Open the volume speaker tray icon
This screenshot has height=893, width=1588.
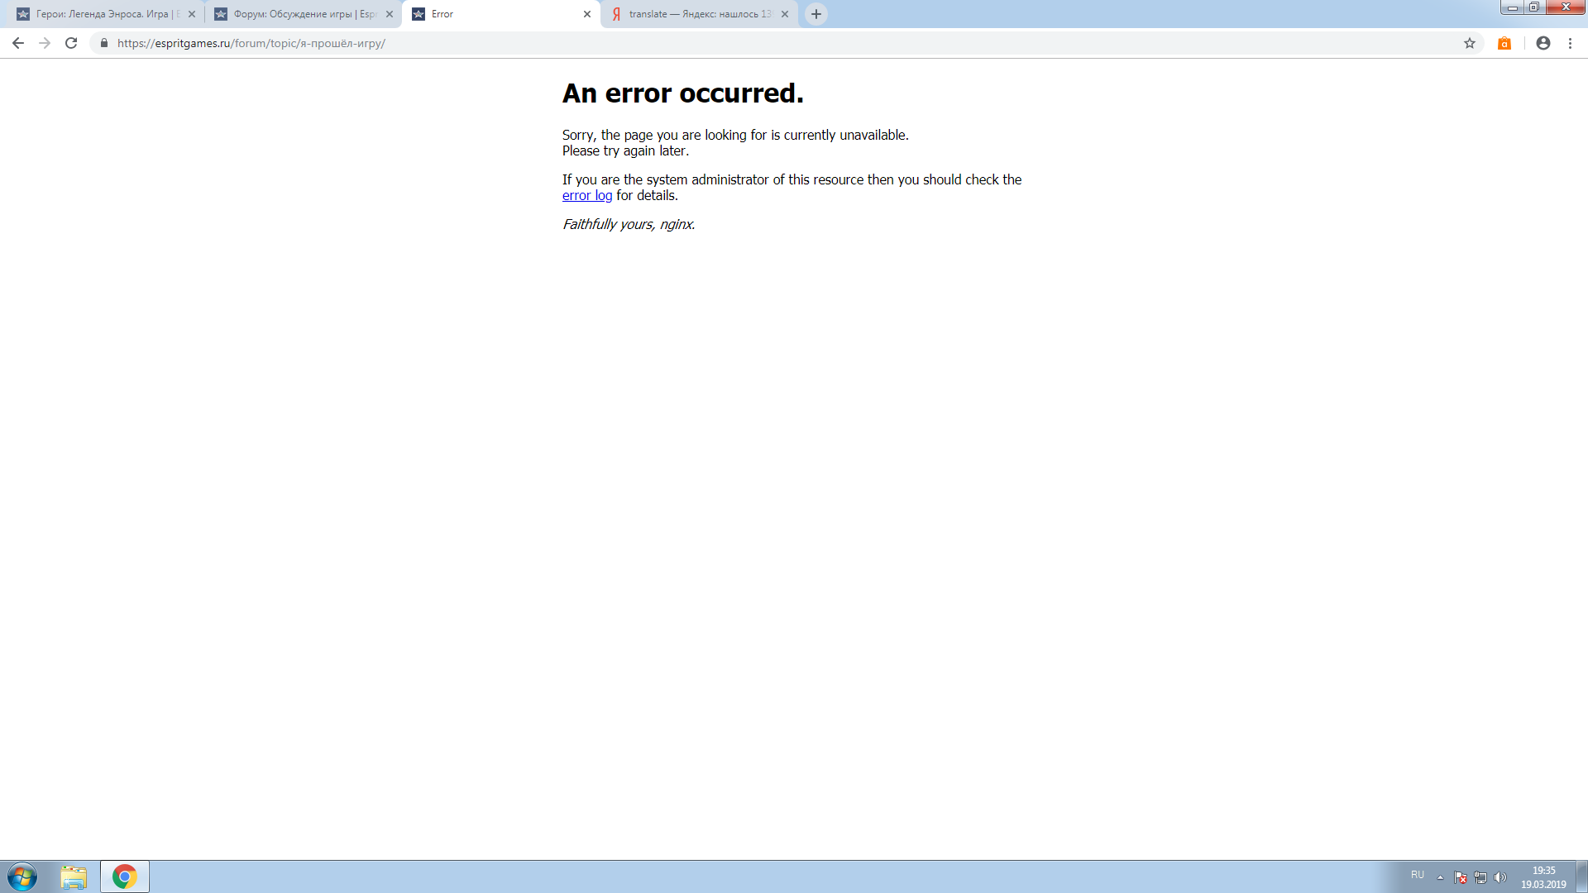click(1500, 877)
